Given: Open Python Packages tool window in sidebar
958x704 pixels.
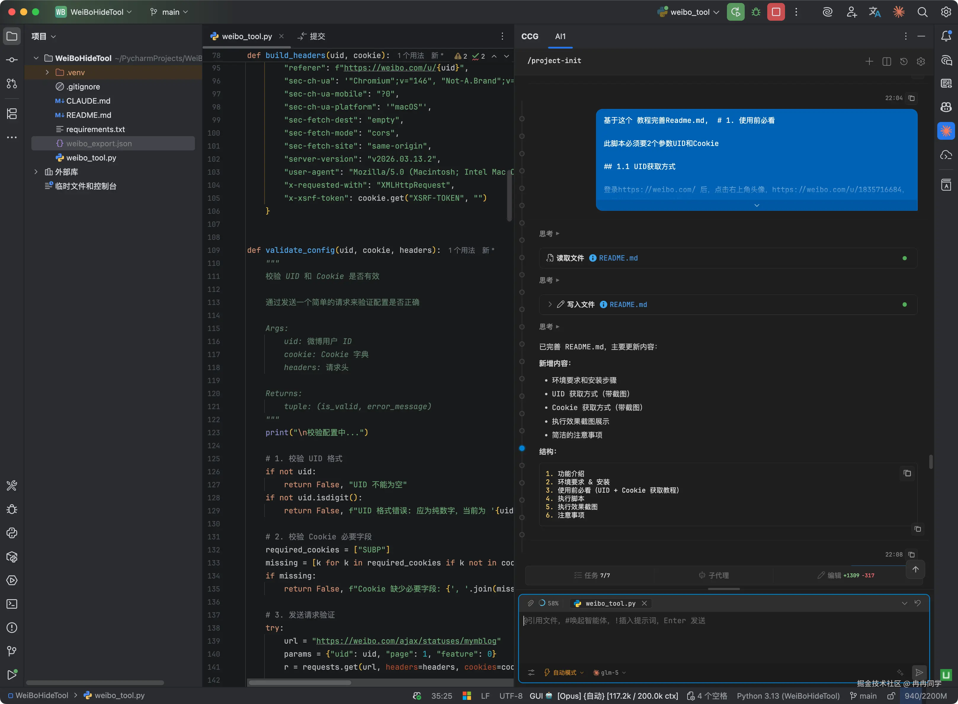Looking at the screenshot, I should point(12,557).
